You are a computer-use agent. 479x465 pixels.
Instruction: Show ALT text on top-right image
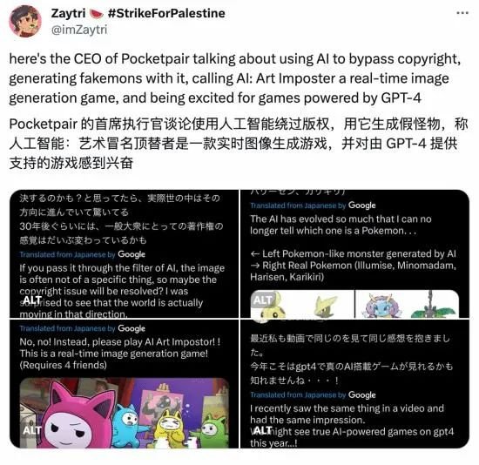tap(262, 300)
